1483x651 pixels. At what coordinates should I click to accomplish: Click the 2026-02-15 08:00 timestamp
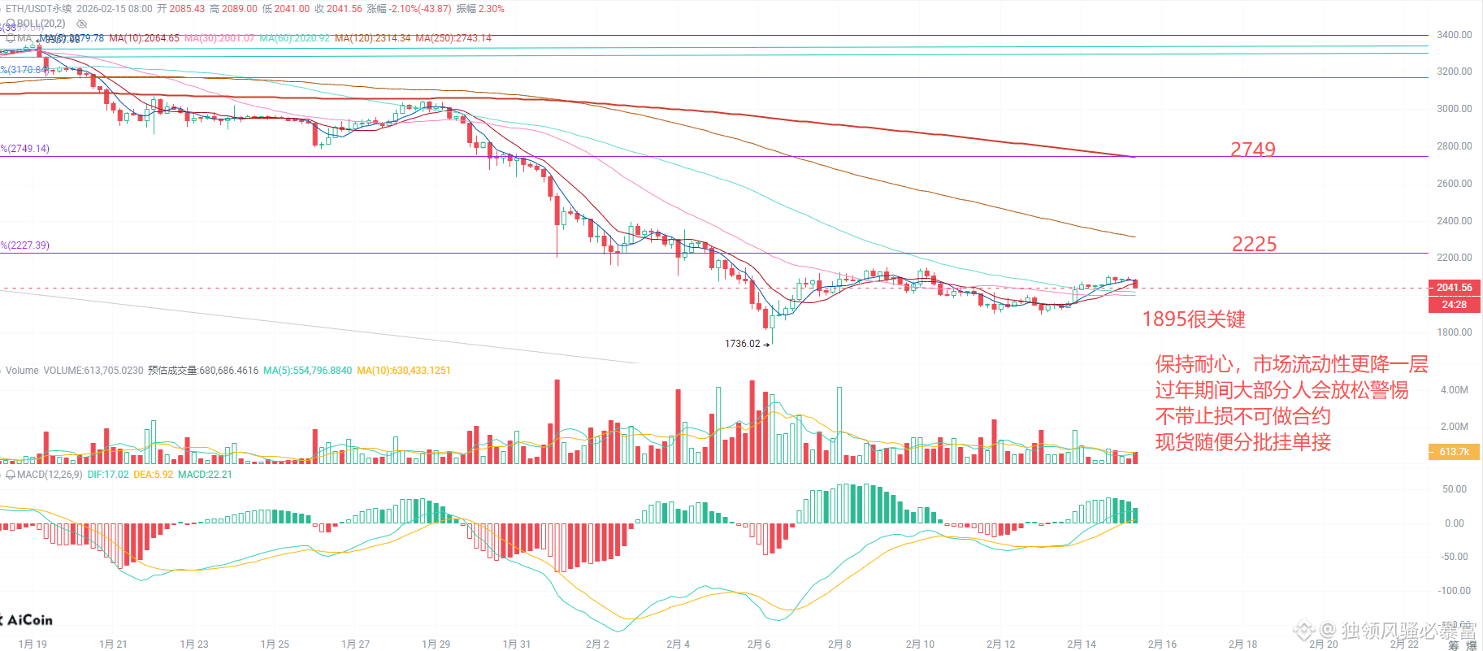(115, 9)
